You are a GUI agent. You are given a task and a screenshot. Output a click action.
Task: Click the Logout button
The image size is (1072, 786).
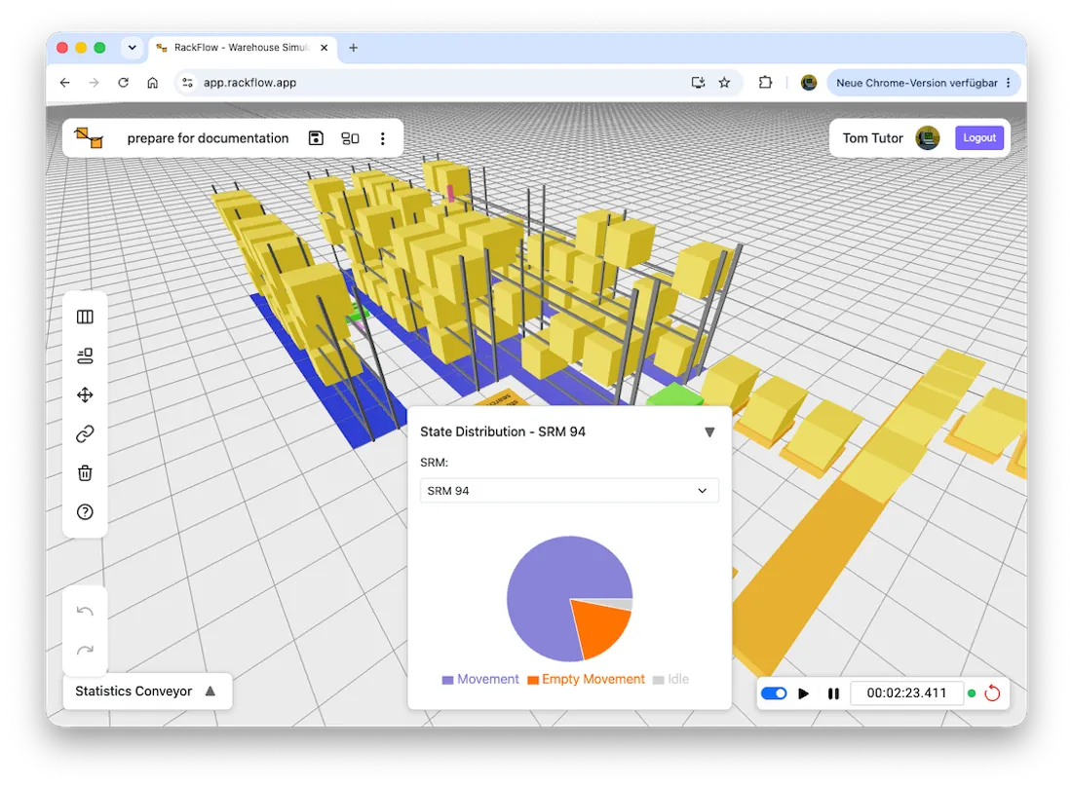point(979,137)
